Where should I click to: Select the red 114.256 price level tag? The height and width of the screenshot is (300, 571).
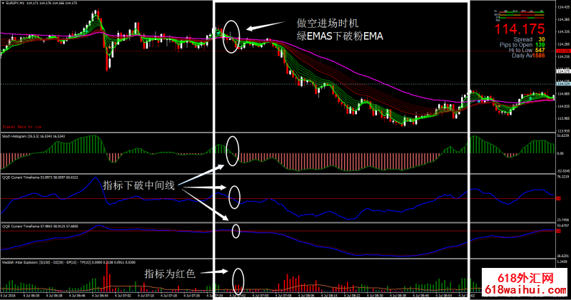coord(563,51)
